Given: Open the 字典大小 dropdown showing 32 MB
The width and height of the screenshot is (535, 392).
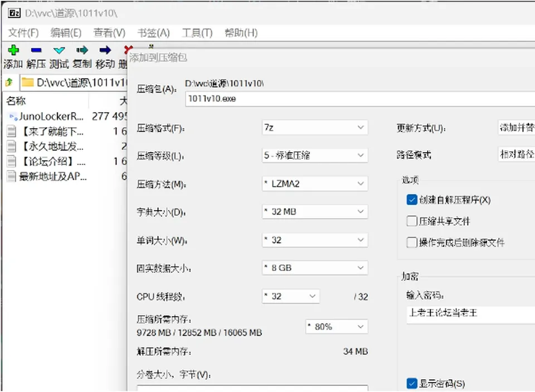Looking at the screenshot, I should tap(315, 212).
